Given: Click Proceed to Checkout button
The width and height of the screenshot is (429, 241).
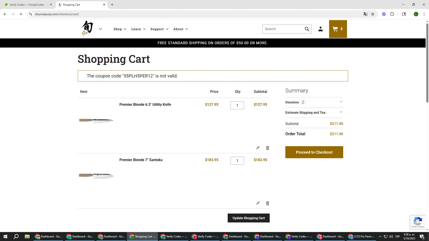Looking at the screenshot, I should click(314, 152).
